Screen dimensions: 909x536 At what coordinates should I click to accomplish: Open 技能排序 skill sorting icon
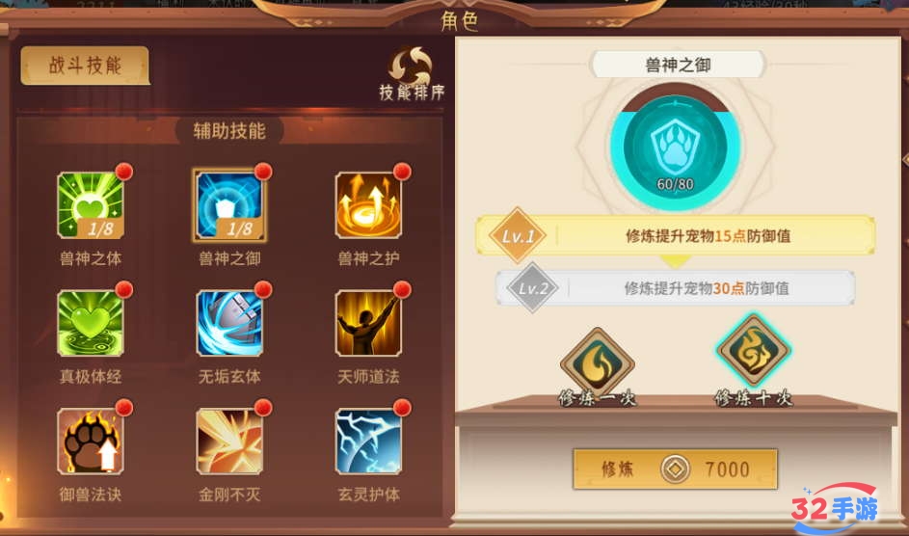pos(412,73)
